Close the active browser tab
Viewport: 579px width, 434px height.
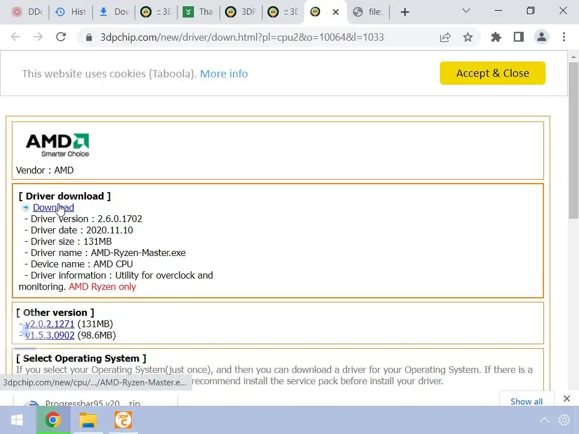336,12
